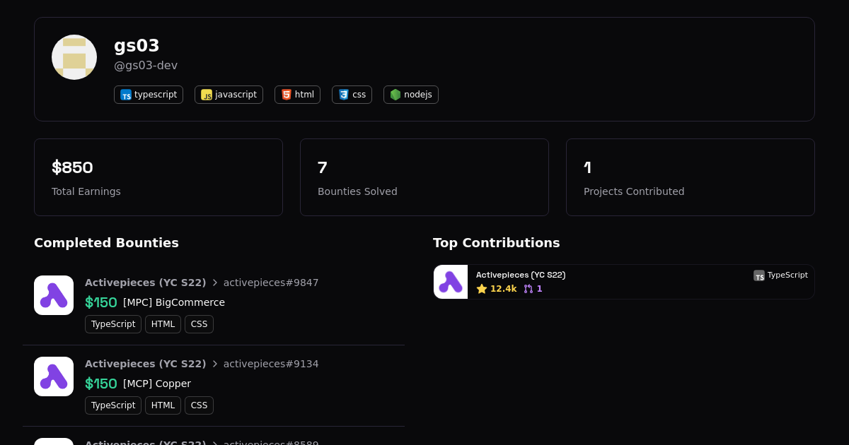
Task: Click Activepieces logo in Top Contributions
Action: pos(451,282)
